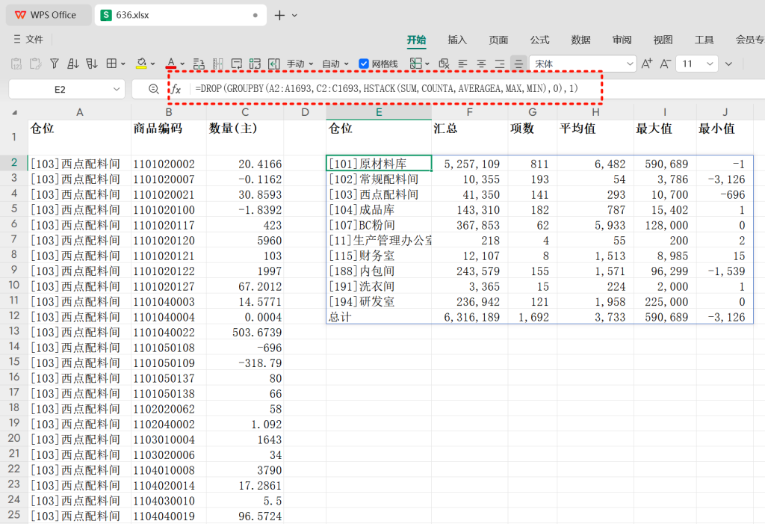The image size is (765, 524).
Task: Click into the formula bar text
Action: click(x=386, y=88)
